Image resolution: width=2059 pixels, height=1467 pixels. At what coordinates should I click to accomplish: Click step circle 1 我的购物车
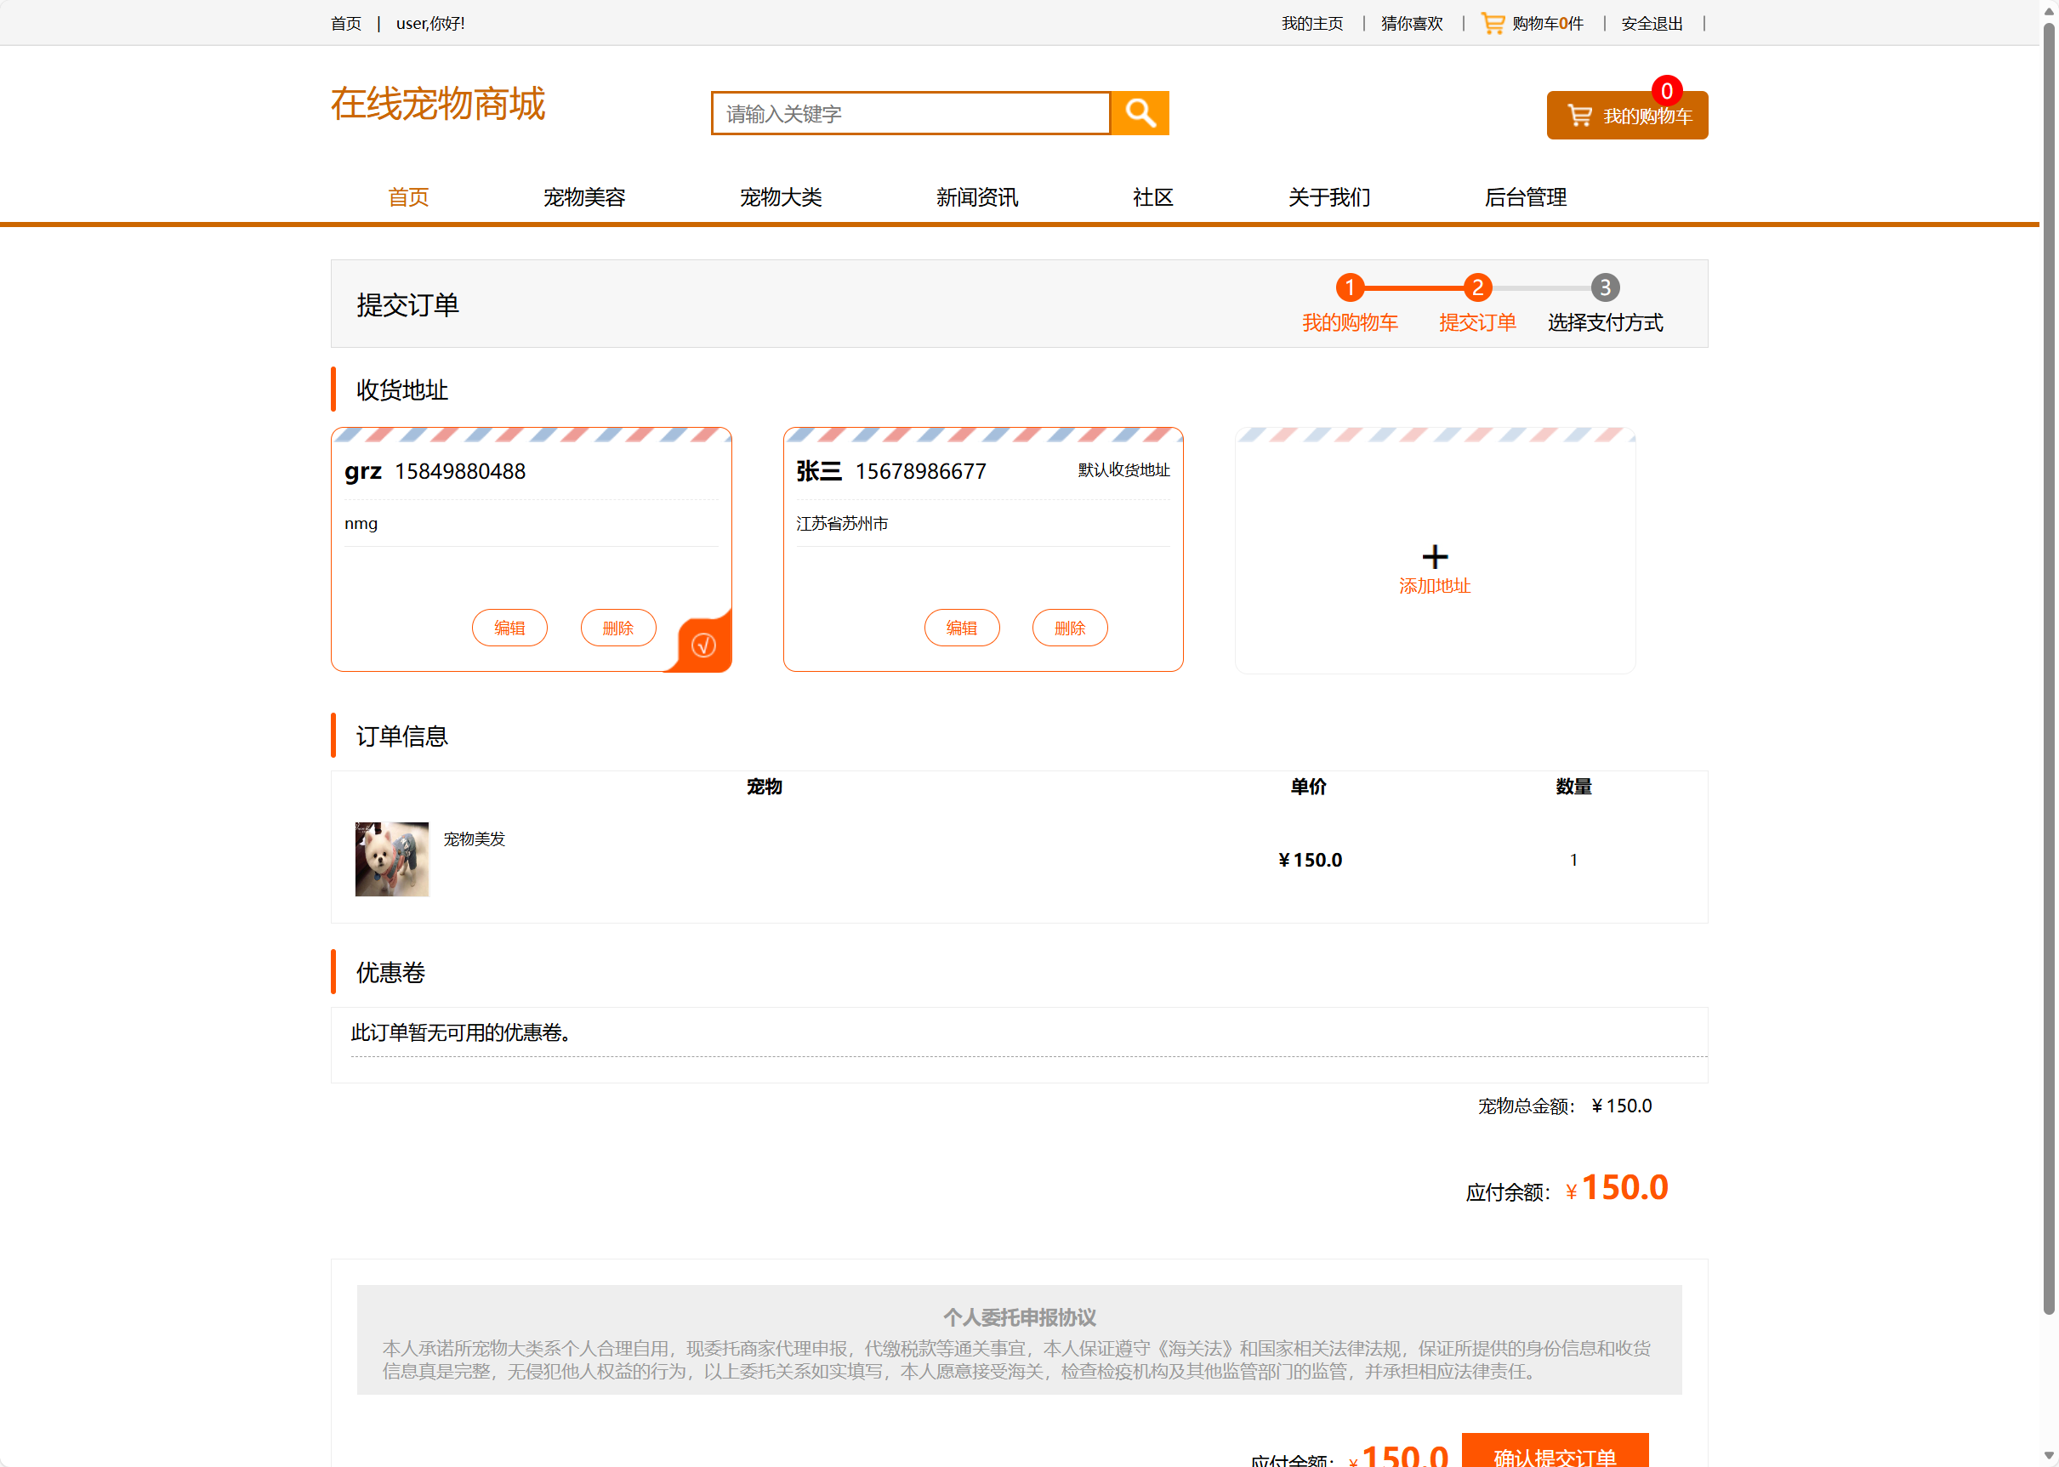1349,288
